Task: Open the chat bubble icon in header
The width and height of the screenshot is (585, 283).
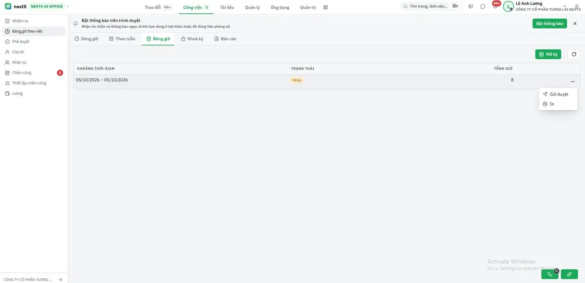Action: (x=483, y=7)
